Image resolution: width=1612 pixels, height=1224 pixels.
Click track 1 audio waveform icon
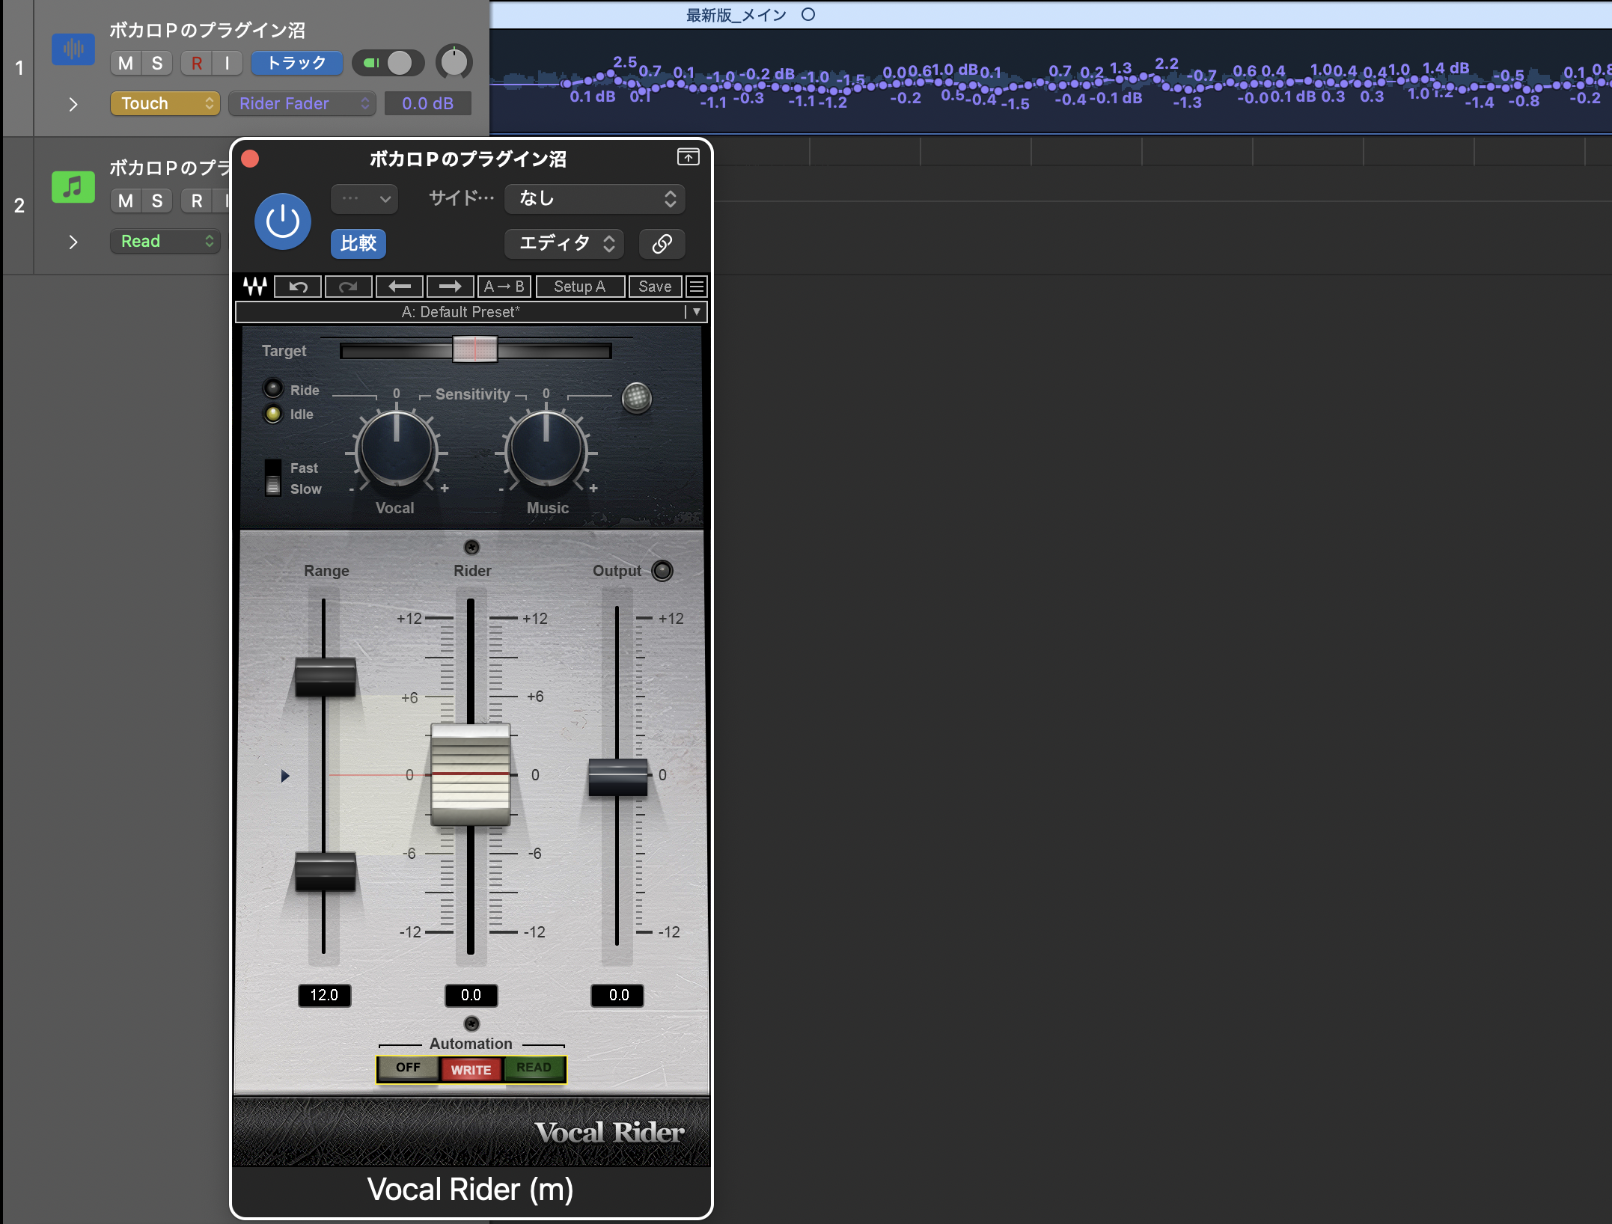pyautogui.click(x=73, y=49)
